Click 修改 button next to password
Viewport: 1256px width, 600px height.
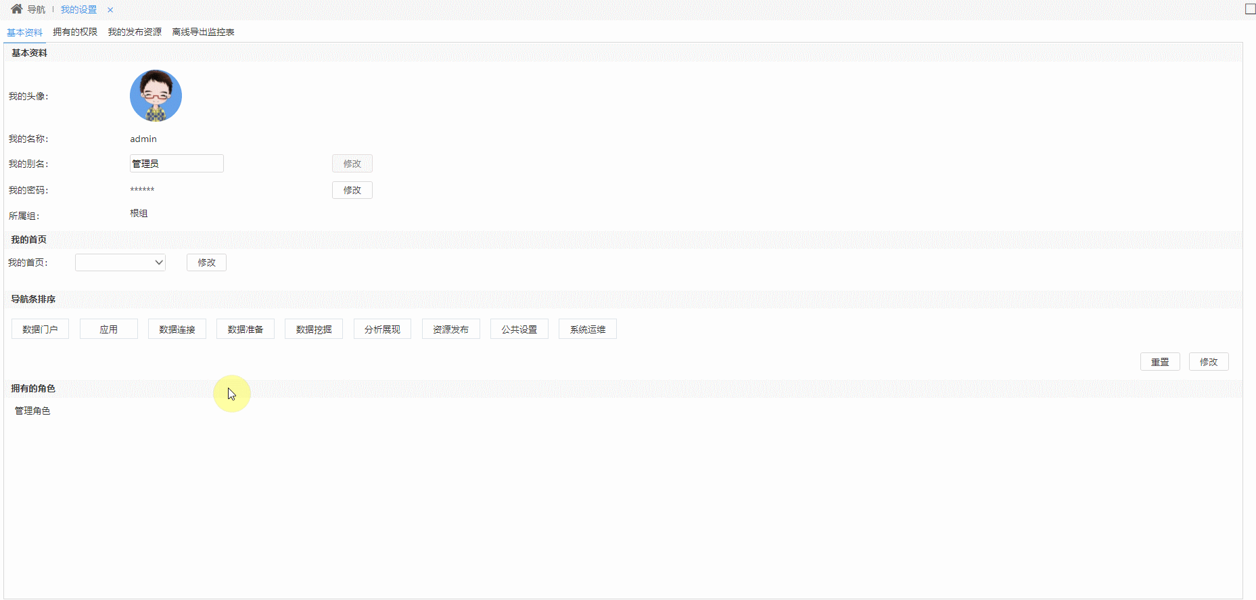coord(352,190)
